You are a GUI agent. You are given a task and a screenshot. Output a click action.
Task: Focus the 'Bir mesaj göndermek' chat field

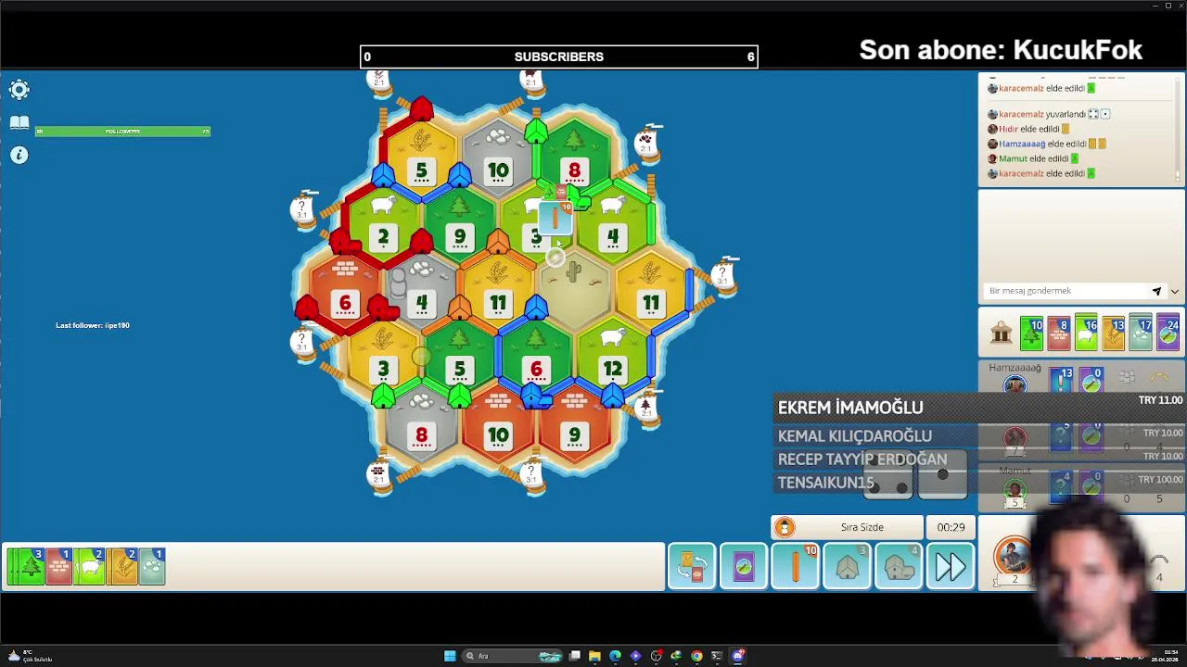[x=1066, y=291]
